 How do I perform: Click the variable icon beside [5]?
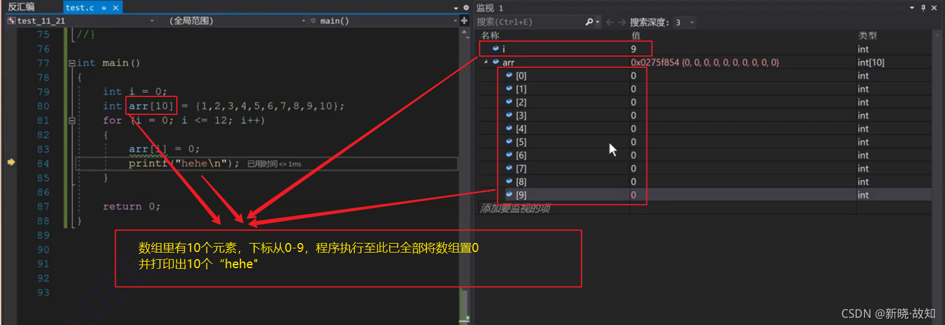[509, 141]
